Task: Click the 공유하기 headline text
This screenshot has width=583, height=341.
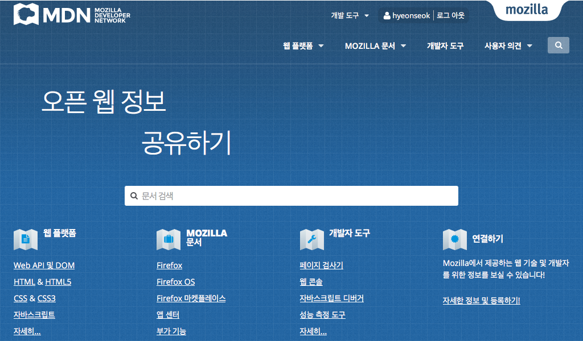Action: [187, 143]
